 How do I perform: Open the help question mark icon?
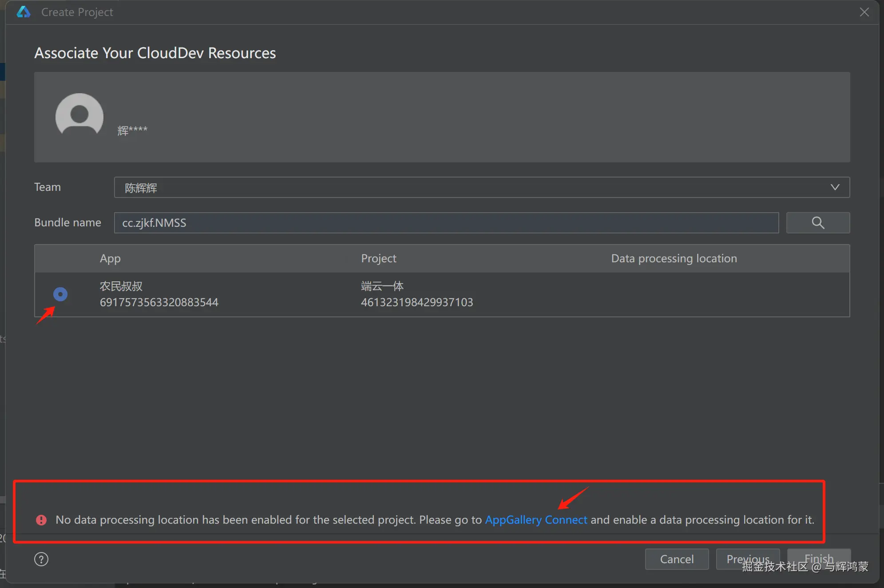pyautogui.click(x=41, y=559)
